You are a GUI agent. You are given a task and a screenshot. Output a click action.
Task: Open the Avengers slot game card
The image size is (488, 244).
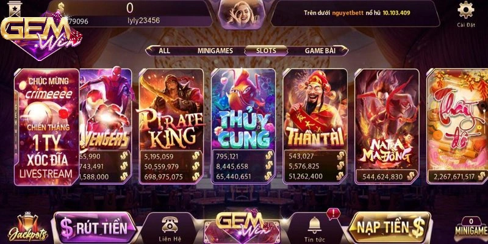(106, 126)
